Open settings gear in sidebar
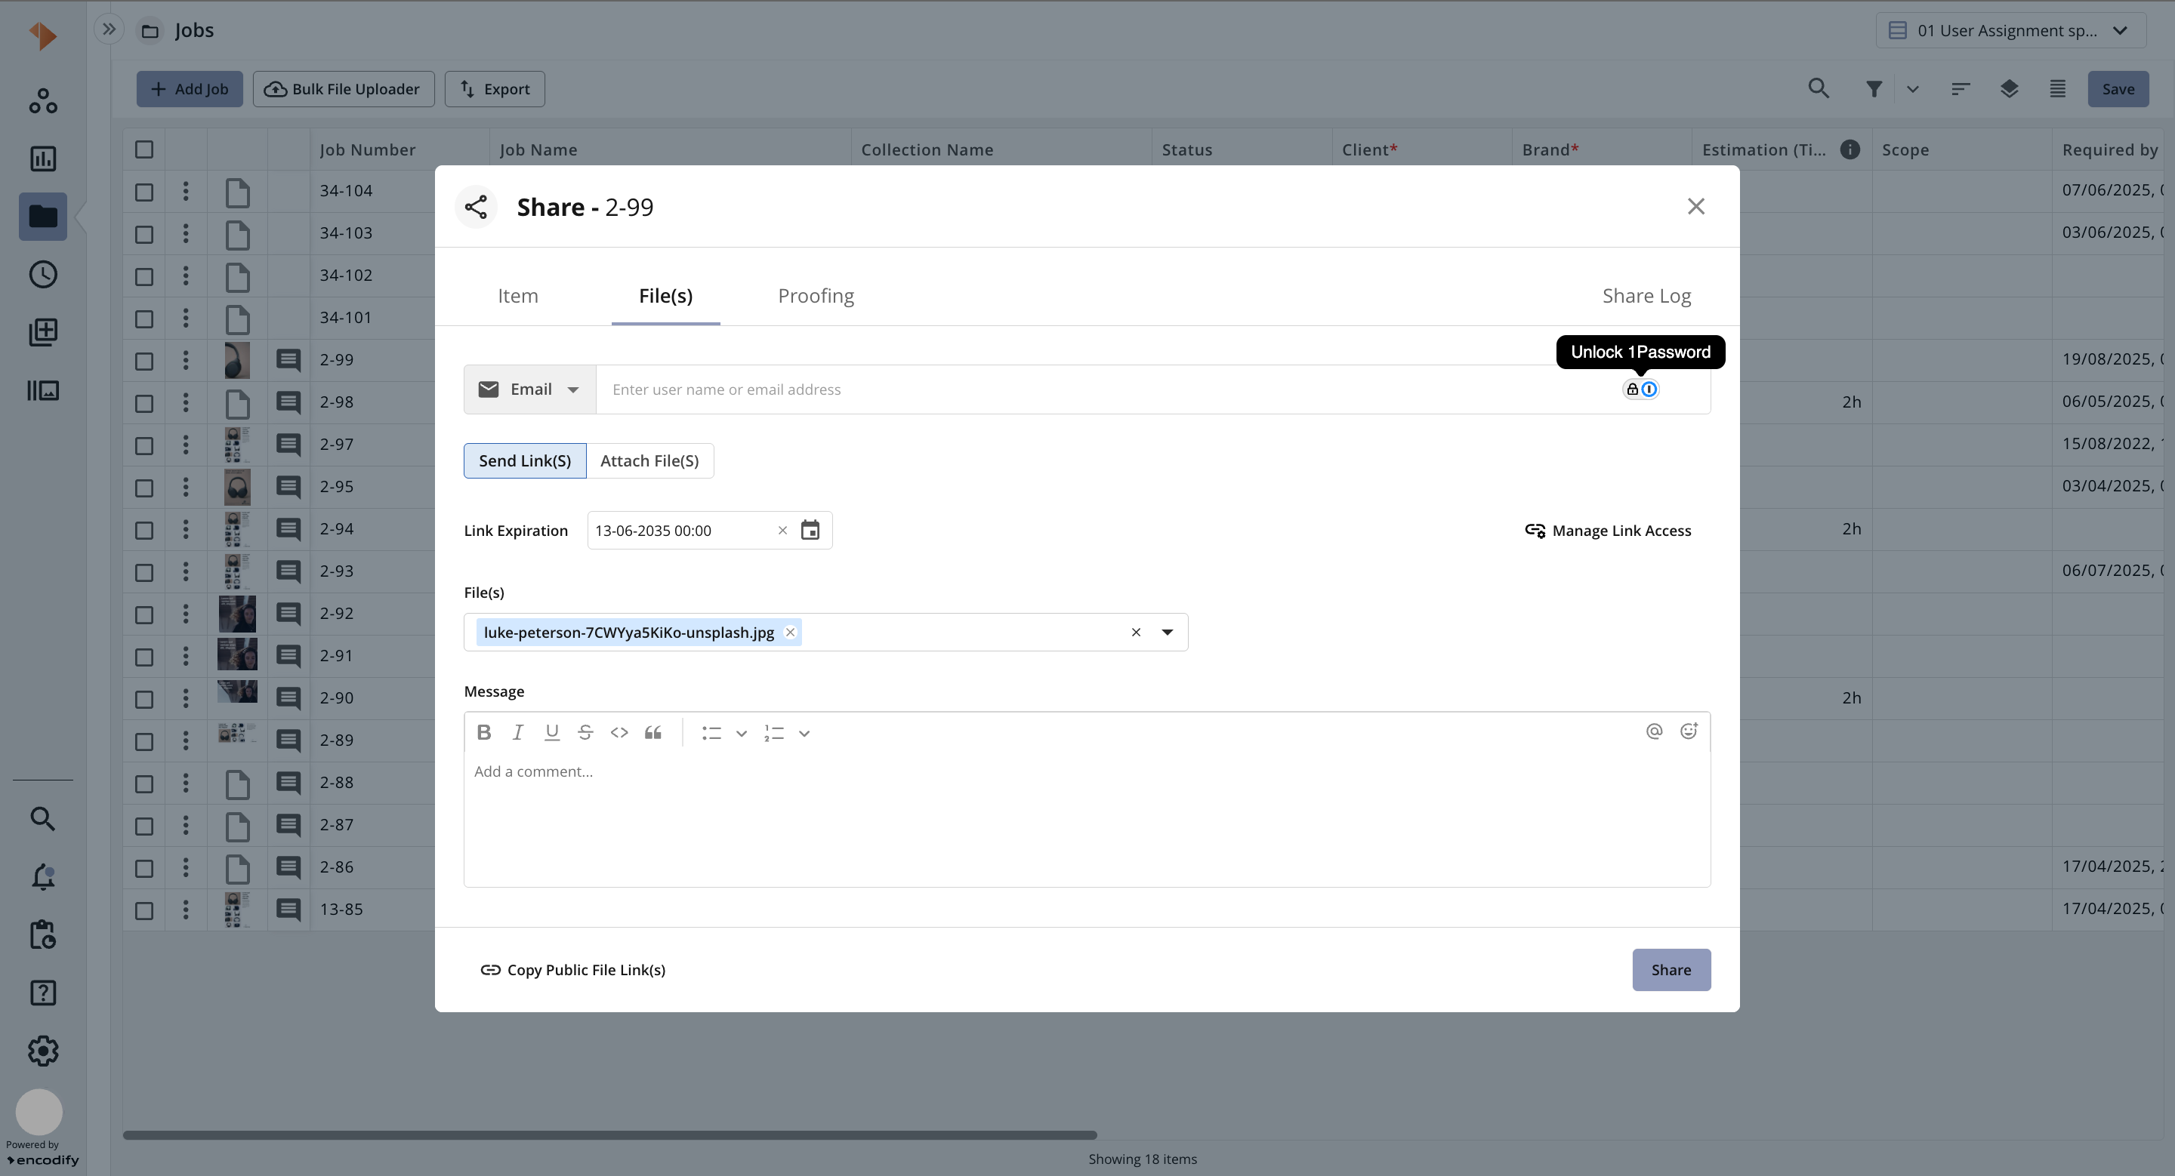This screenshot has height=1176, width=2175. point(43,1051)
